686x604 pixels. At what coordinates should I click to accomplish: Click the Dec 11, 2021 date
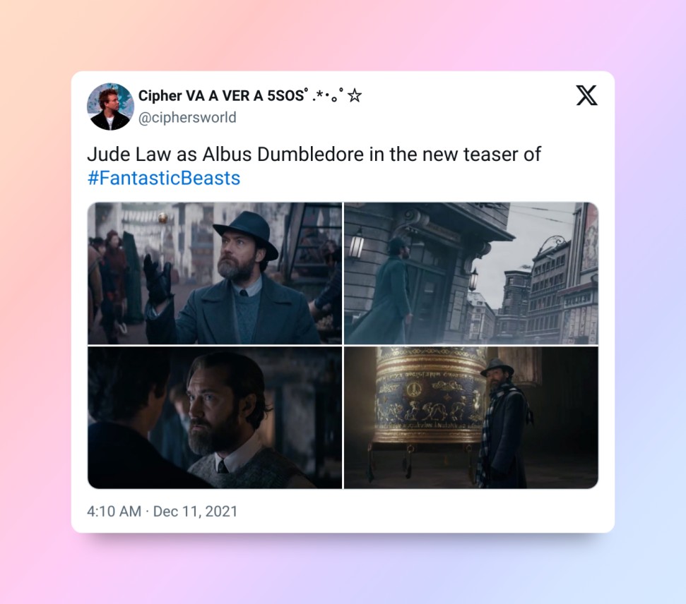coord(195,512)
